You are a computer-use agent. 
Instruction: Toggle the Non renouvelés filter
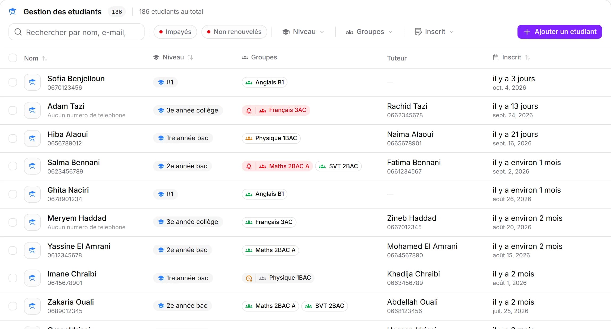(234, 32)
